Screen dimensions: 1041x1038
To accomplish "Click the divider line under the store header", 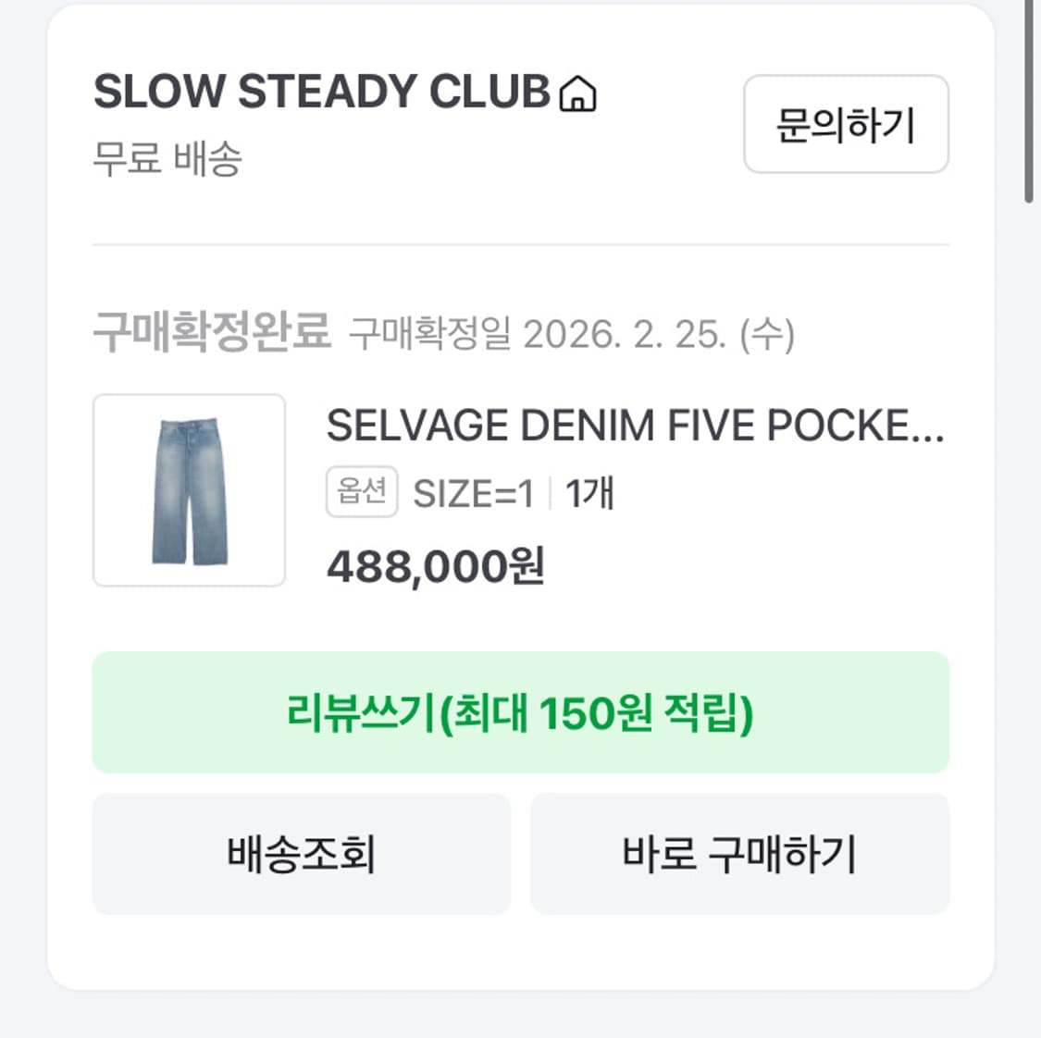I will point(520,245).
